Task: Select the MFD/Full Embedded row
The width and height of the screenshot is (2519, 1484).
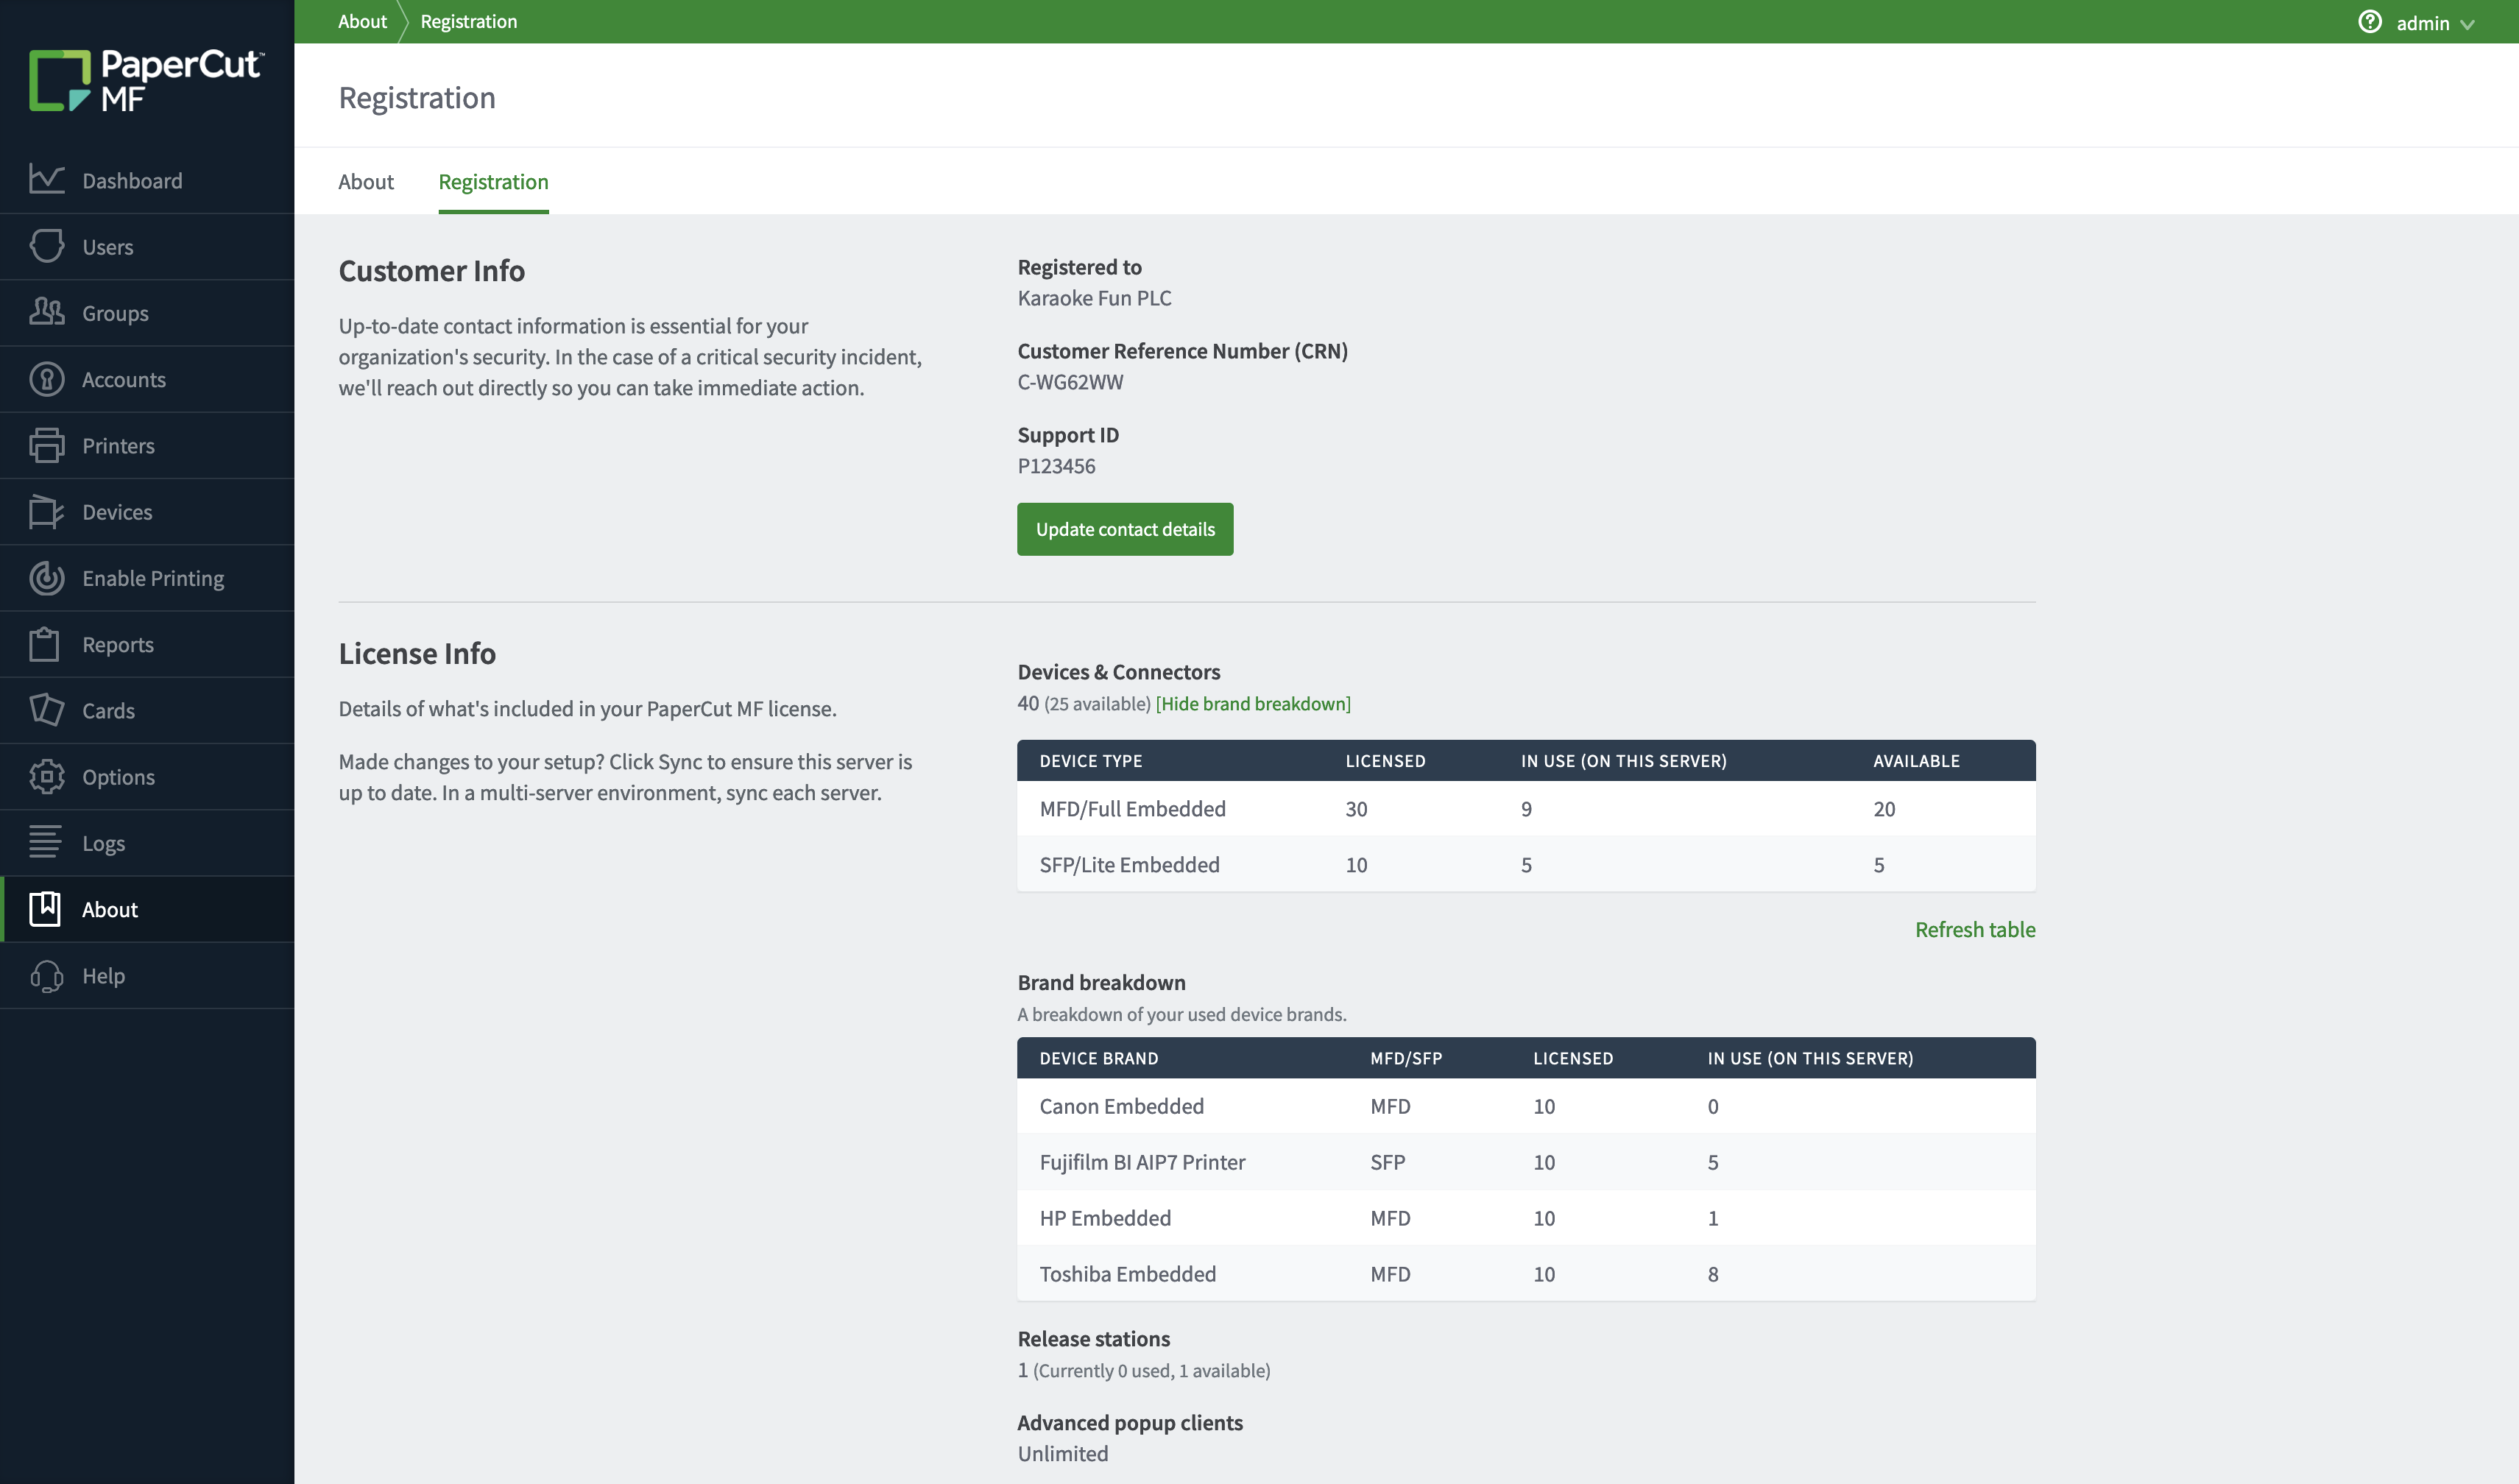Action: click(1526, 808)
